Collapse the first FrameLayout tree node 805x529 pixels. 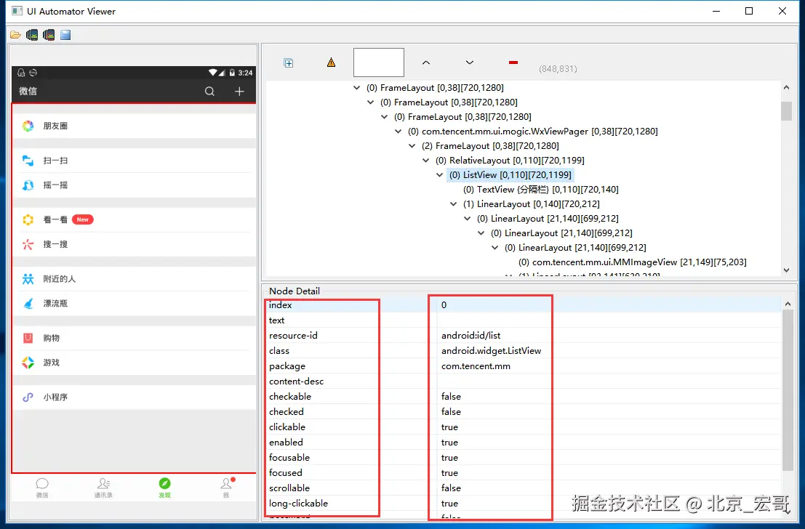pyautogui.click(x=356, y=88)
